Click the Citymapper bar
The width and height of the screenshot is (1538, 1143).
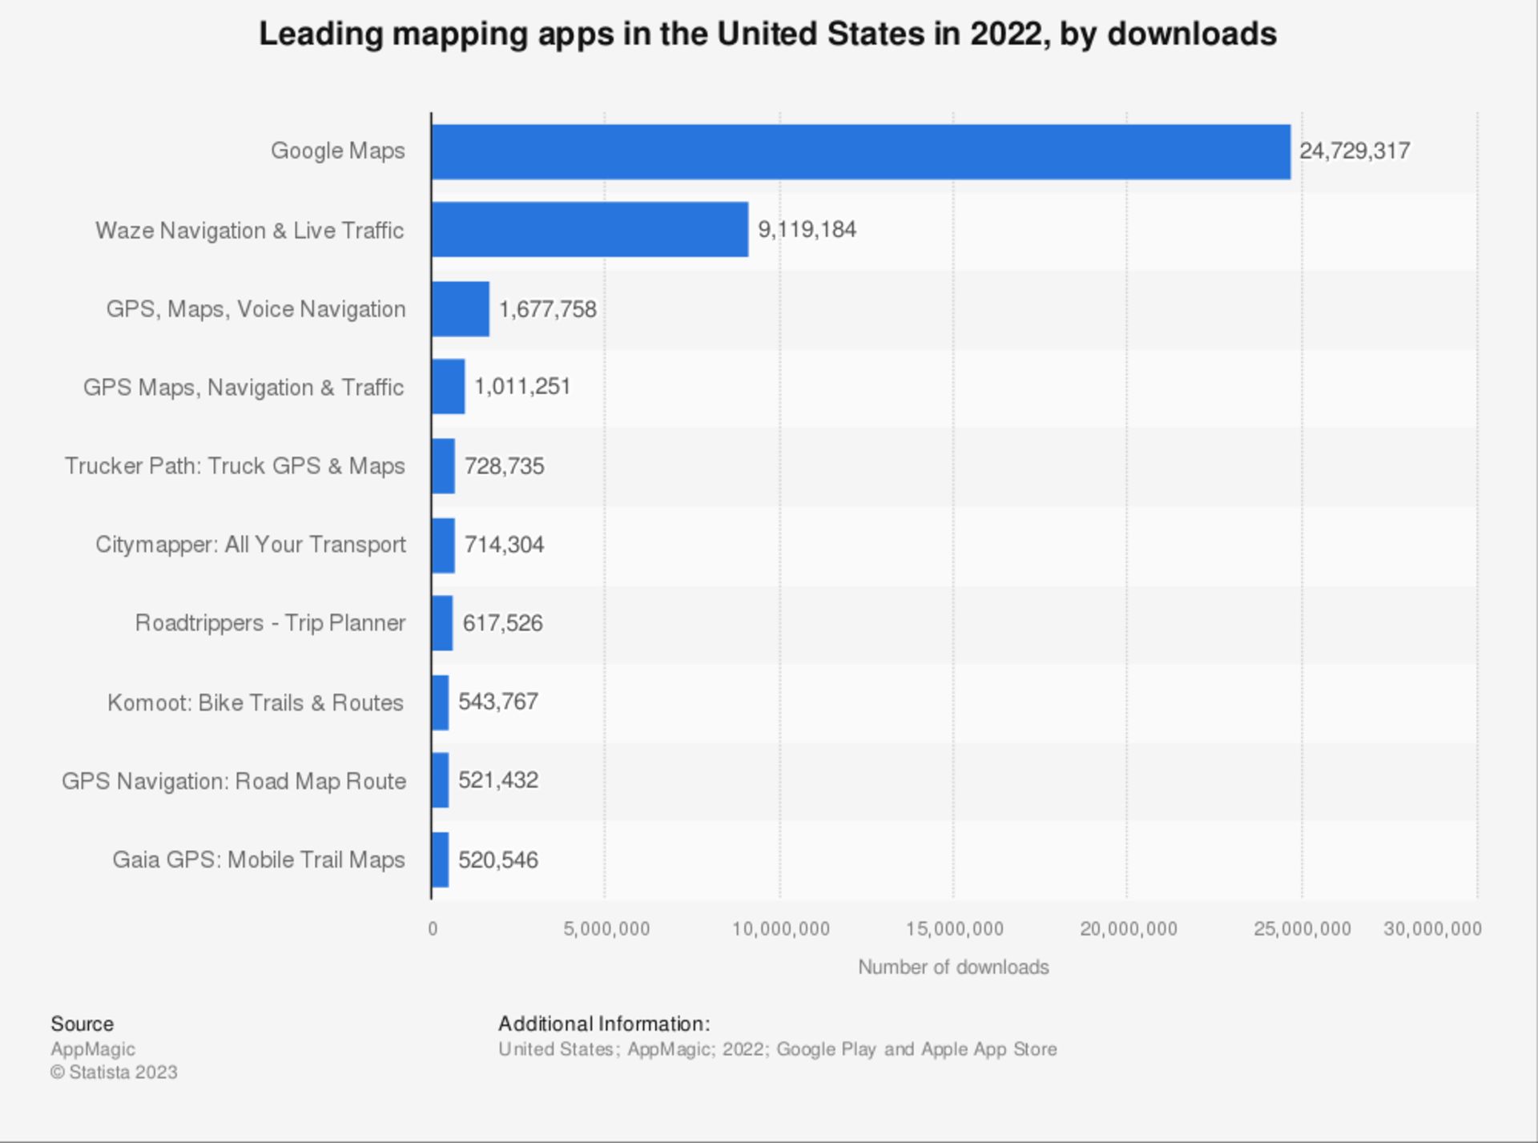click(x=444, y=545)
